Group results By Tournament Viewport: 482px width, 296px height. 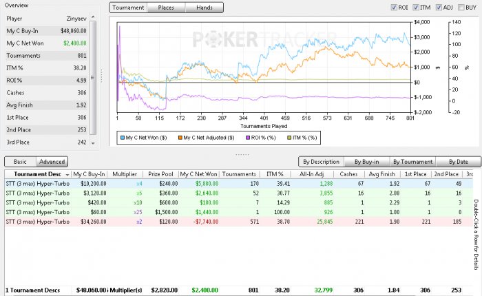point(412,162)
